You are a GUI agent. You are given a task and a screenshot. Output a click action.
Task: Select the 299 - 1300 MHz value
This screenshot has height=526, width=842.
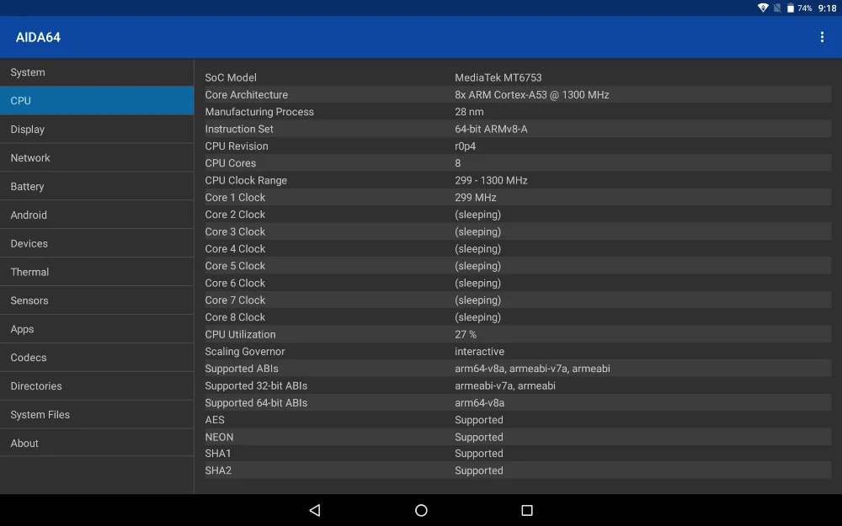[491, 180]
